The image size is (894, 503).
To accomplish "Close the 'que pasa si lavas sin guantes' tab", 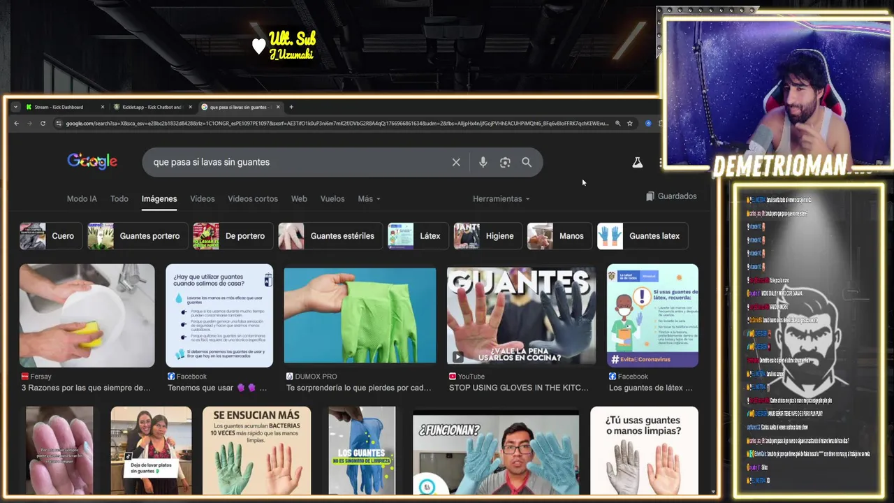I will coord(278,107).
